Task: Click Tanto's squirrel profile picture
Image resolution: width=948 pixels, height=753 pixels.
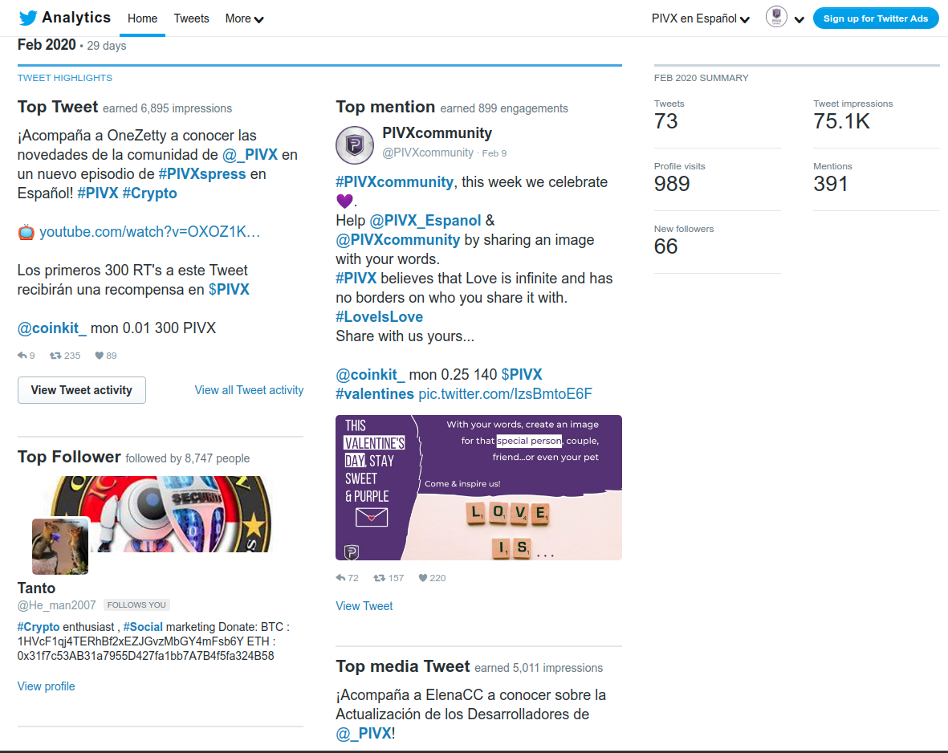Action: [60, 546]
